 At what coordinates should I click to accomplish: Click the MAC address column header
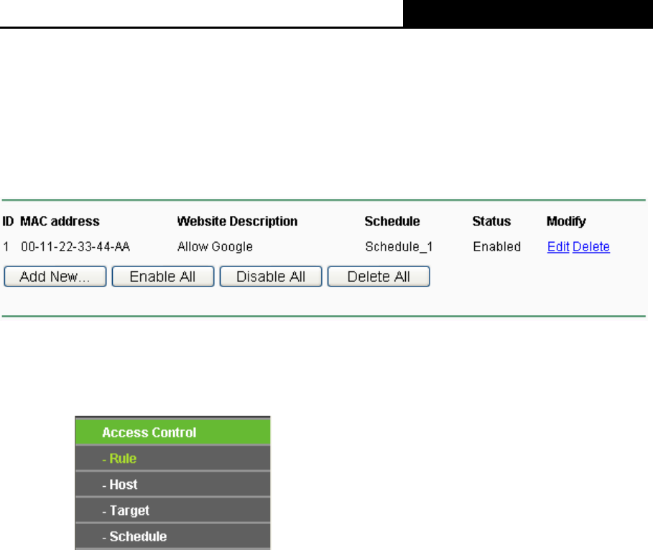click(60, 221)
